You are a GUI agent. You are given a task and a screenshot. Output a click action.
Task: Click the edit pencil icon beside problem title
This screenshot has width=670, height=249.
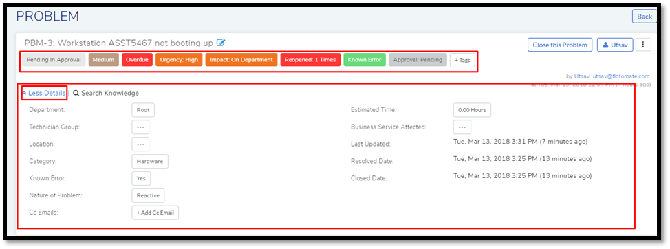click(x=221, y=43)
